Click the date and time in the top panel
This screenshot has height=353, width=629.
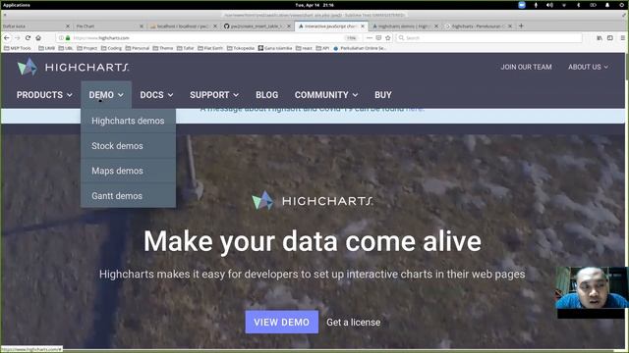click(x=314, y=5)
